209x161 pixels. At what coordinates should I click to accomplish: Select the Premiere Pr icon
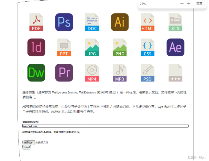(64, 72)
